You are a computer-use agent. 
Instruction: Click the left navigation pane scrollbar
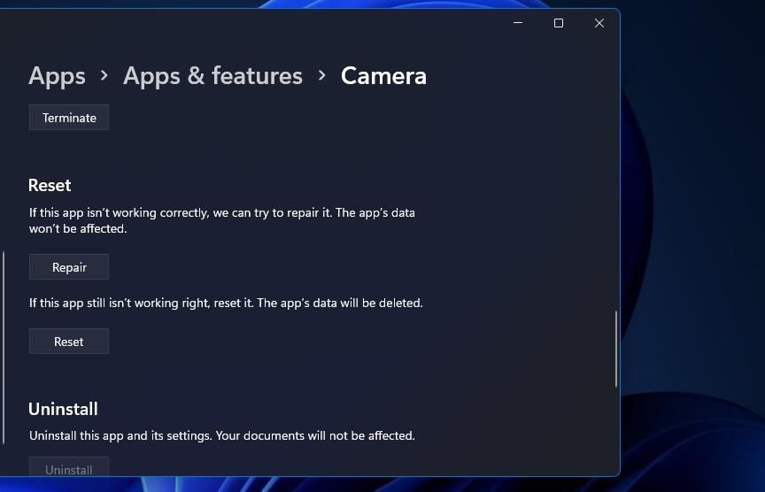coord(4,348)
